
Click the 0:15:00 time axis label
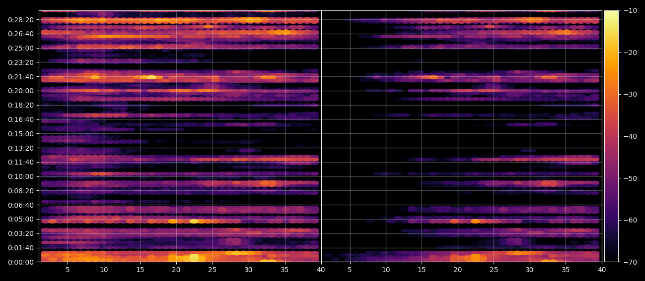pyautogui.click(x=21, y=134)
